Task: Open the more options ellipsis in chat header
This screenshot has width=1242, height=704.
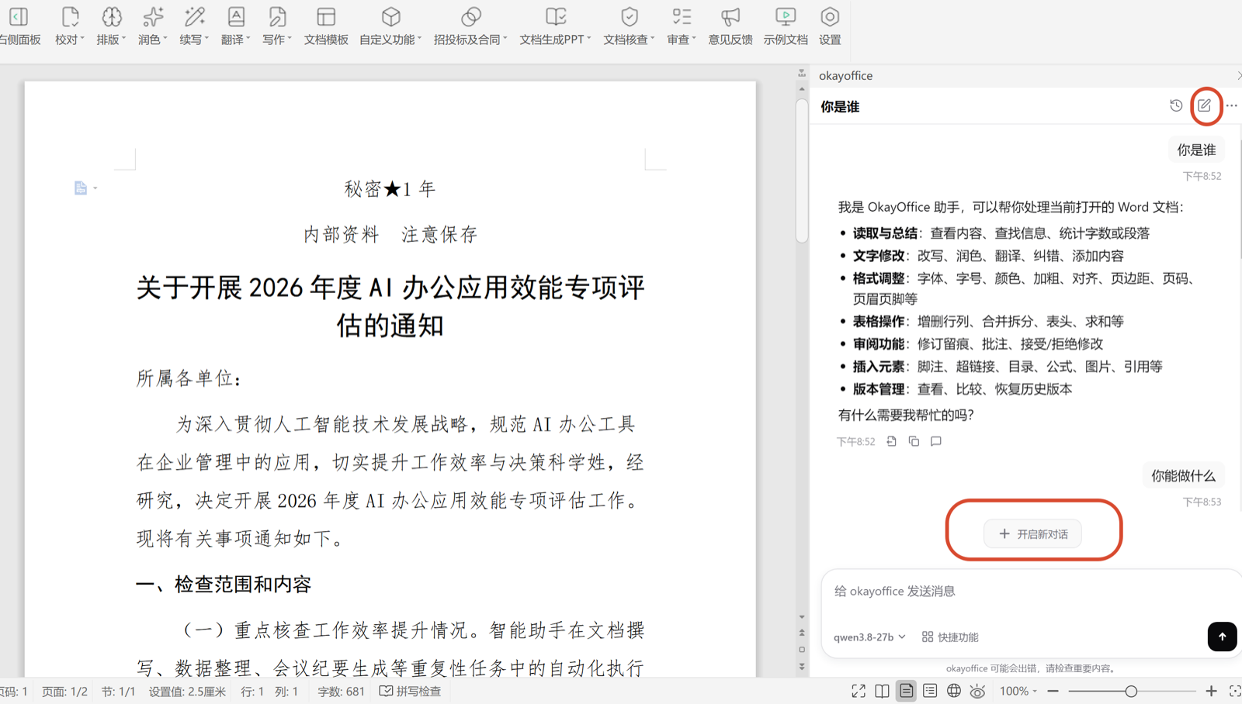Action: (x=1232, y=105)
